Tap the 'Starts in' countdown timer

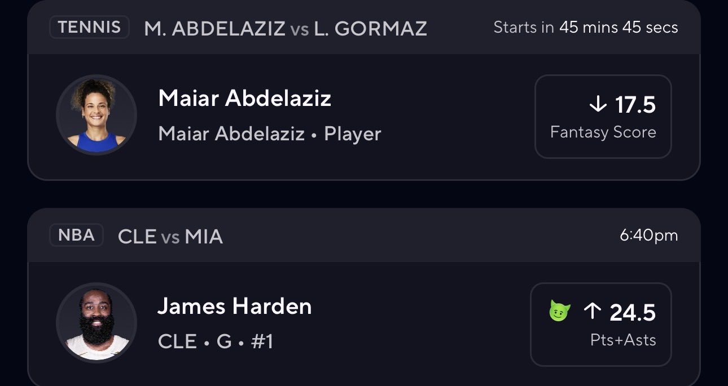(x=585, y=27)
